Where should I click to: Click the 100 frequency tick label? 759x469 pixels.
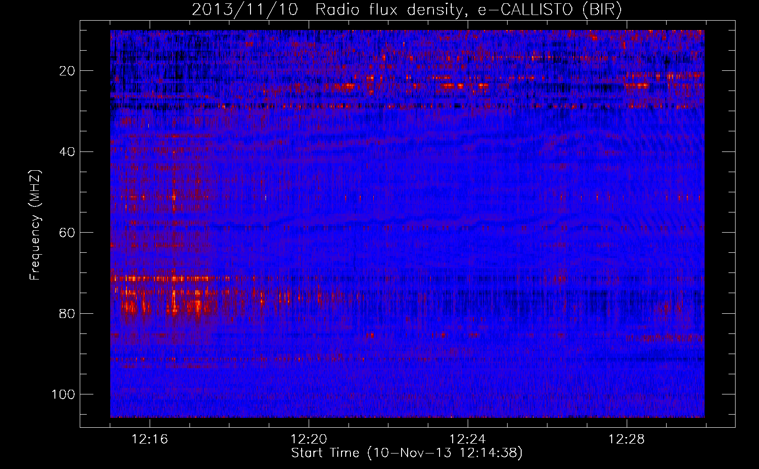pos(63,394)
